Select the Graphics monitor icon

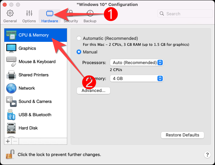pos(12,48)
